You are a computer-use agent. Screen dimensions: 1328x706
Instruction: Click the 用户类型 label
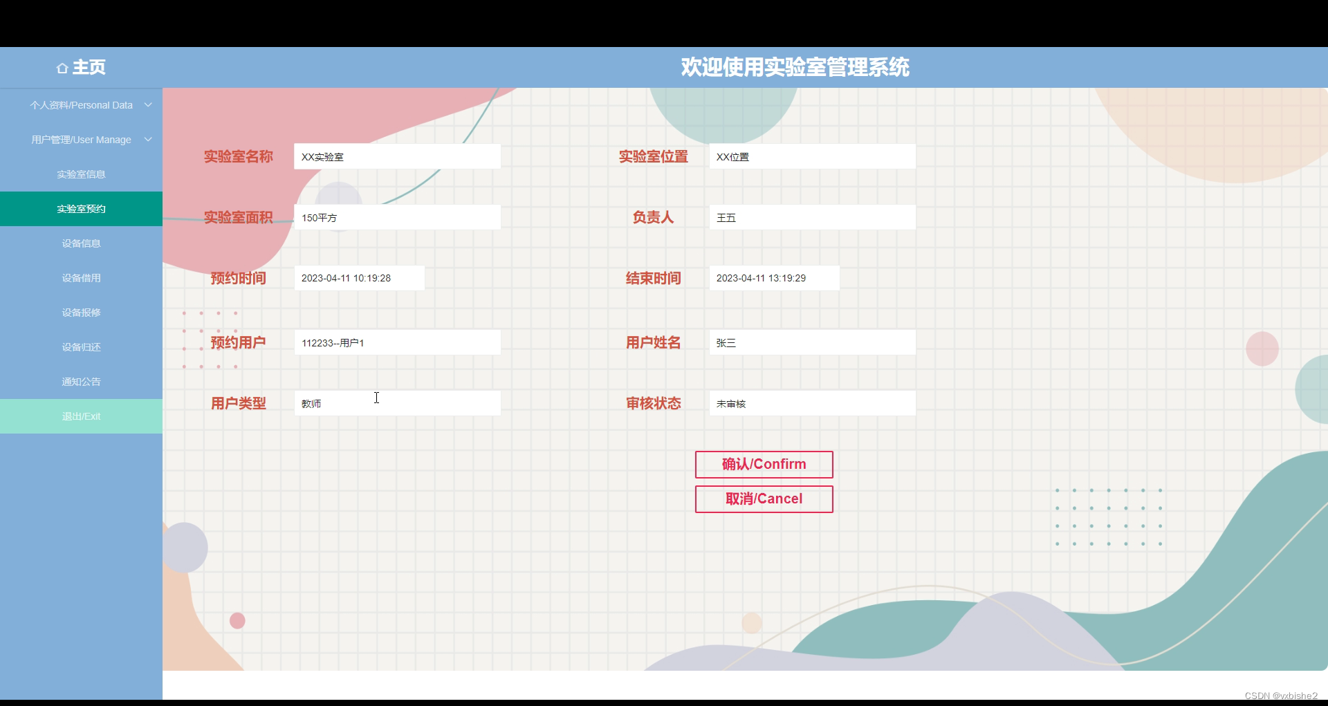pyautogui.click(x=239, y=404)
